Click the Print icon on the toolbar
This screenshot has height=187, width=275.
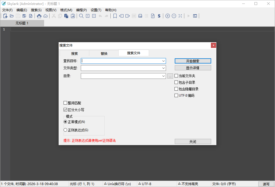coord(39,16)
